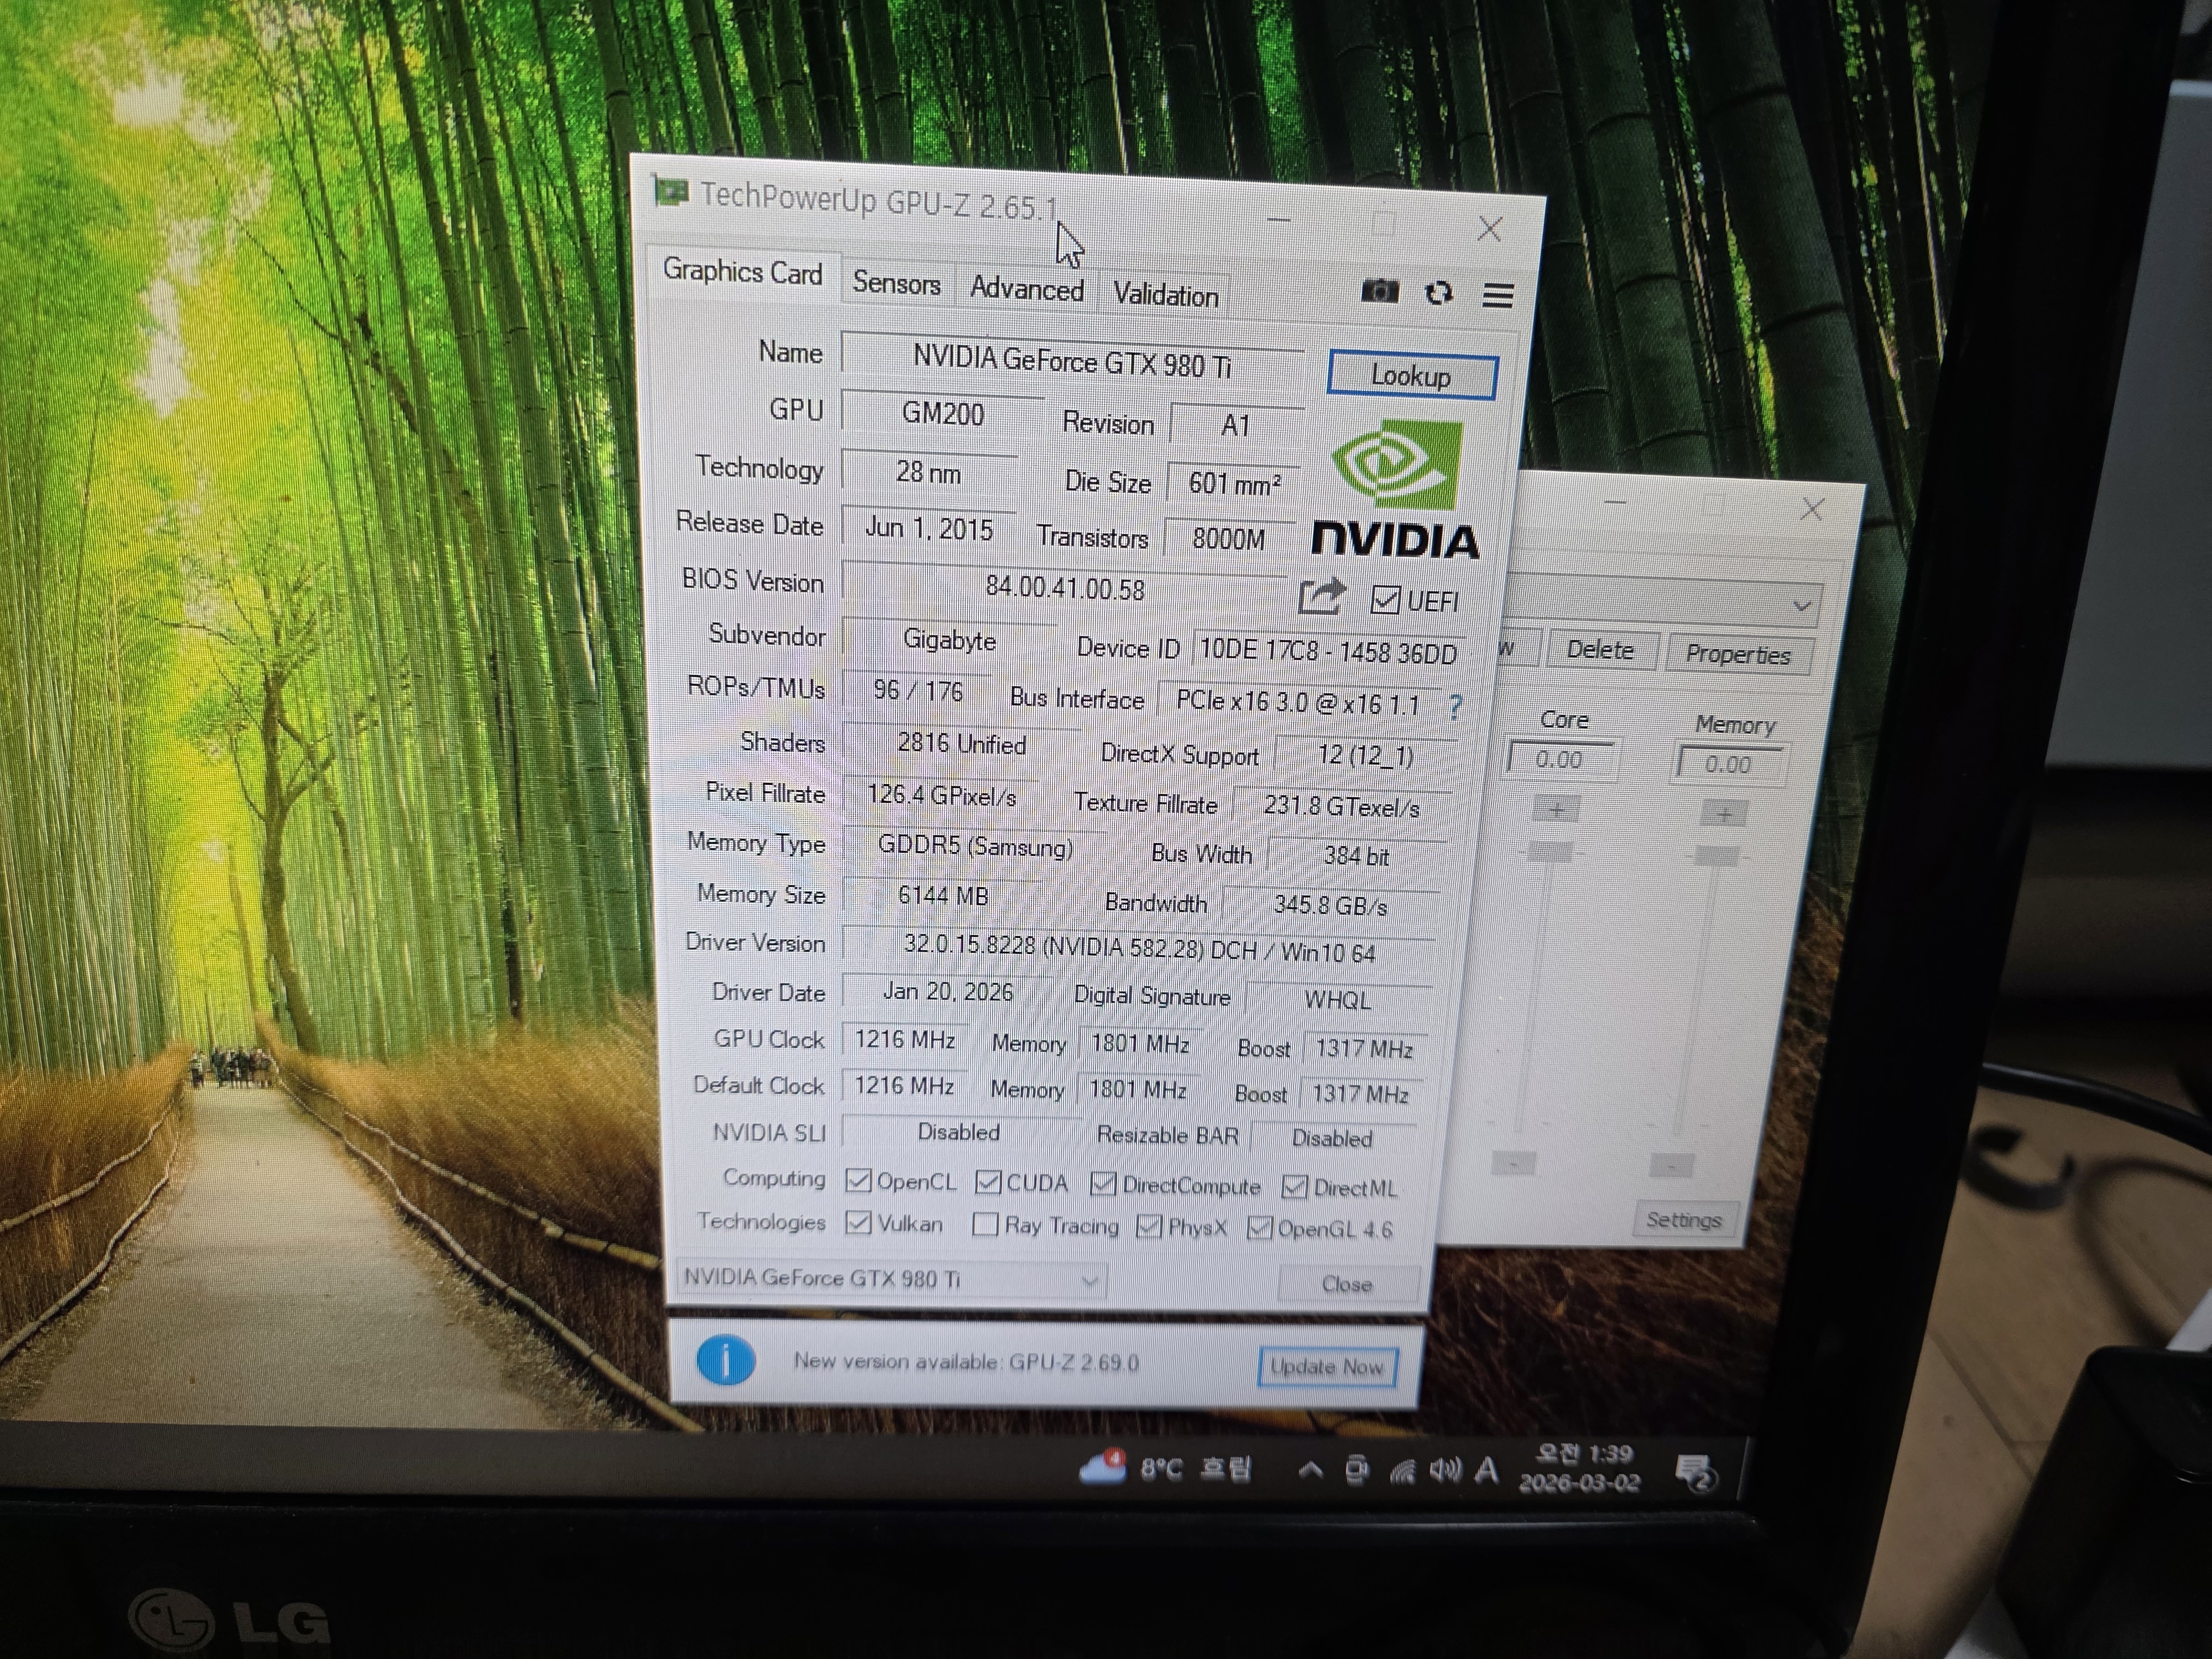
Task: Open the GPU-Z hamburger menu
Action: tap(1497, 295)
